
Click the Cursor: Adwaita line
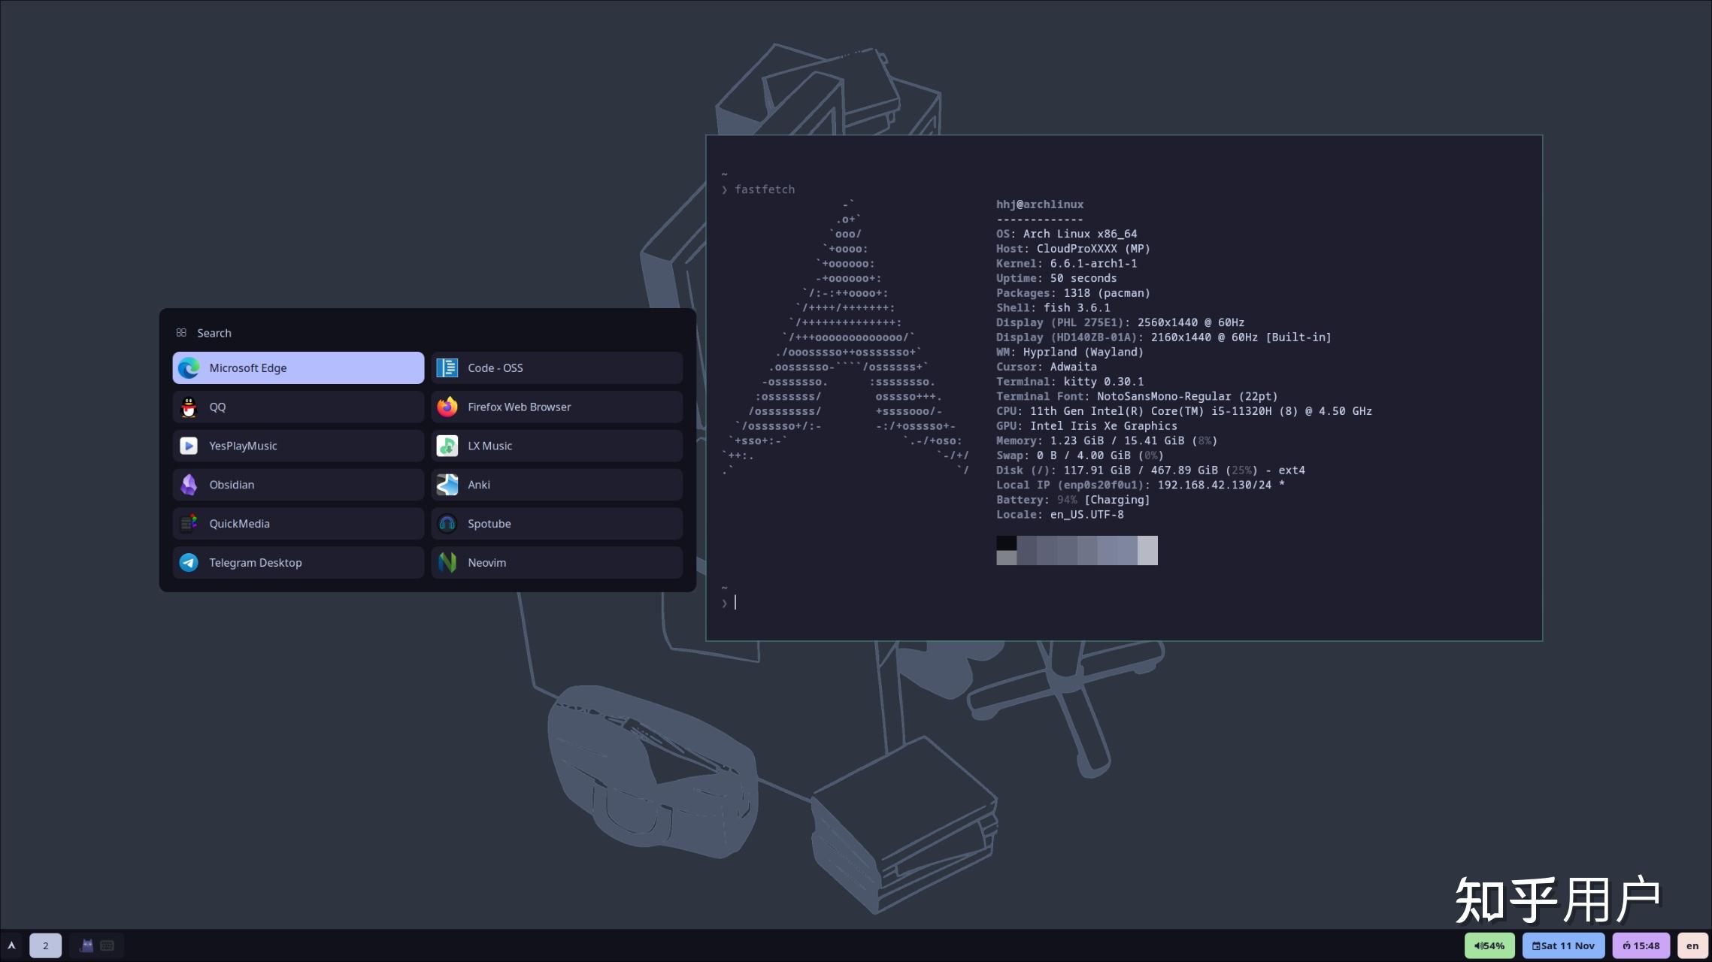(x=1047, y=367)
